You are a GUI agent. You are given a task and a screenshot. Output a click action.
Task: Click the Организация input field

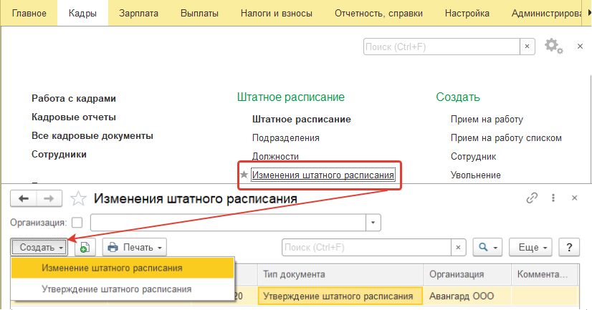coord(228,223)
